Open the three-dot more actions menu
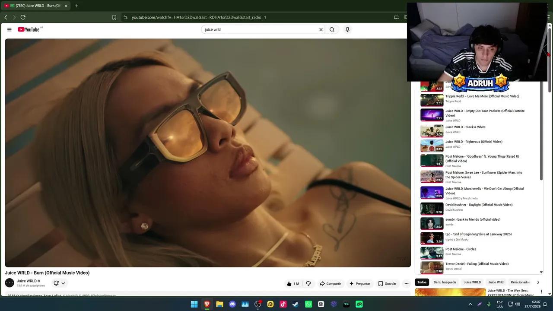 (406, 284)
